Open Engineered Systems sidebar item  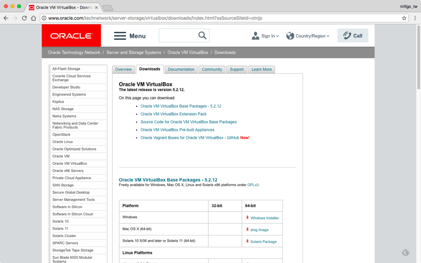[x=69, y=95]
